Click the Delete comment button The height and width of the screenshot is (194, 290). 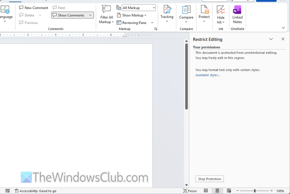[27, 15]
